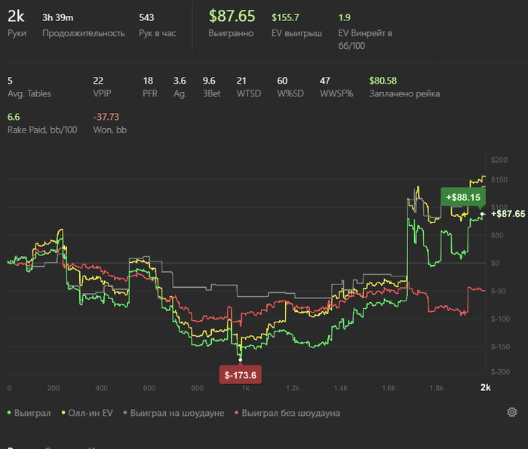Click the $155.7 EV выигрыш value
Image resolution: width=528 pixels, height=449 pixels.
285,17
